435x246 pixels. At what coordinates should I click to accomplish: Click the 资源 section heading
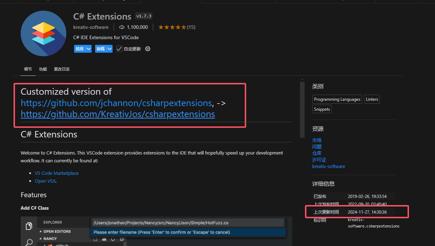click(x=318, y=129)
